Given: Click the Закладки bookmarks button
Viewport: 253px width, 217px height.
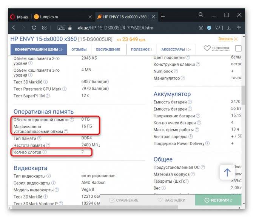Looking at the screenshot, I should (x=171, y=200).
